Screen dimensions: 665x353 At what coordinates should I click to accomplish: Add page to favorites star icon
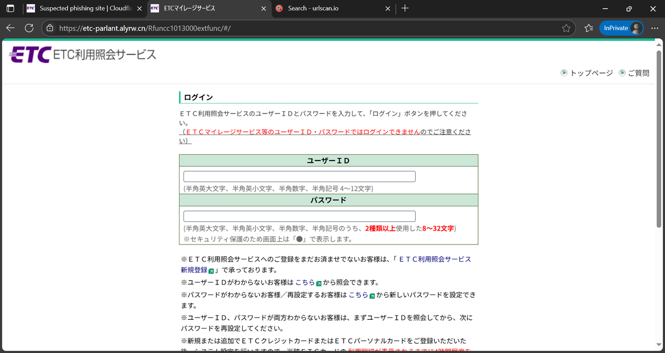pyautogui.click(x=566, y=28)
